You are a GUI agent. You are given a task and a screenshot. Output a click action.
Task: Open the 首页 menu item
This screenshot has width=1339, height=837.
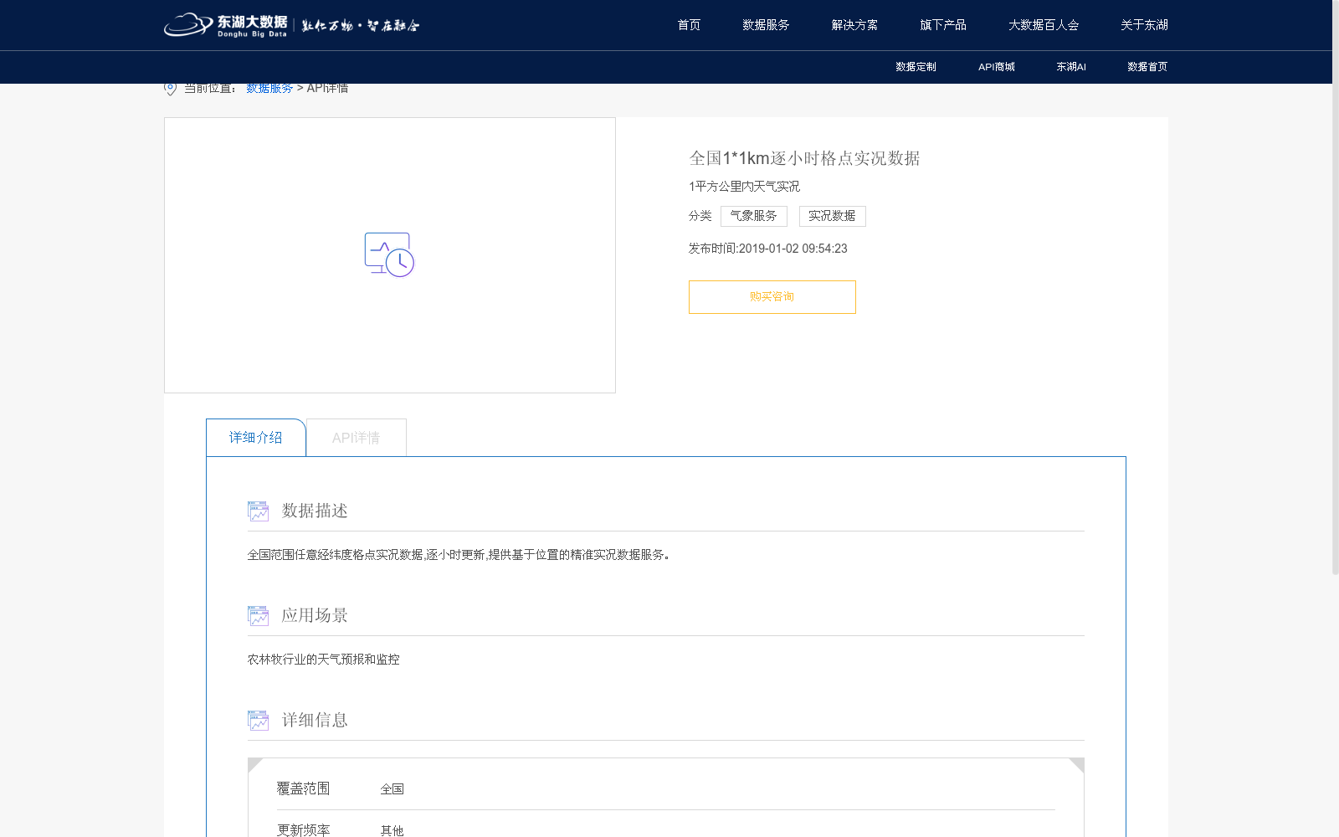tap(689, 25)
